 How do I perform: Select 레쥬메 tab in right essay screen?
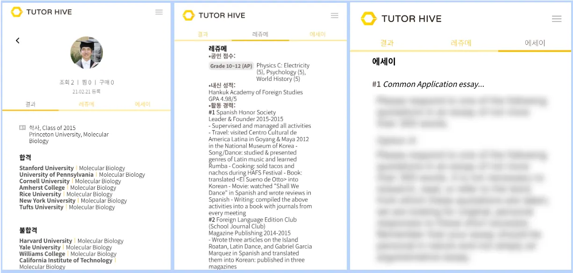tap(461, 43)
